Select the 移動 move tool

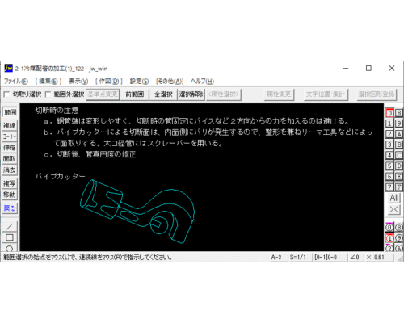(x=10, y=195)
